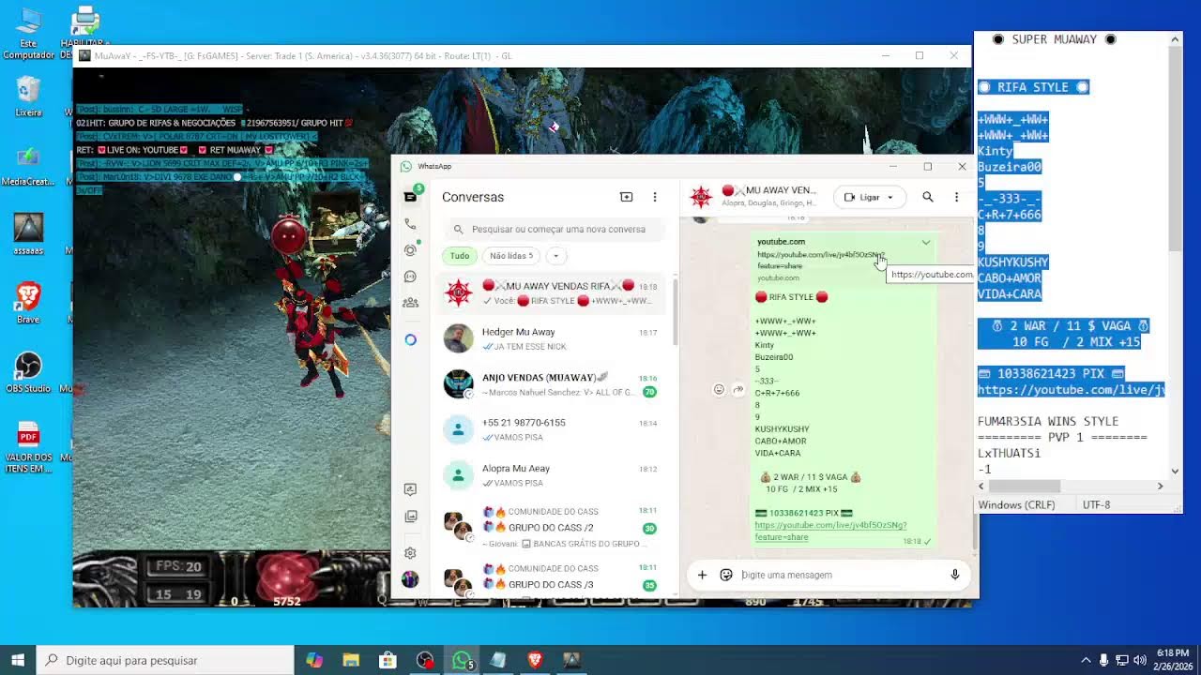Click the attach plus button

click(x=702, y=575)
